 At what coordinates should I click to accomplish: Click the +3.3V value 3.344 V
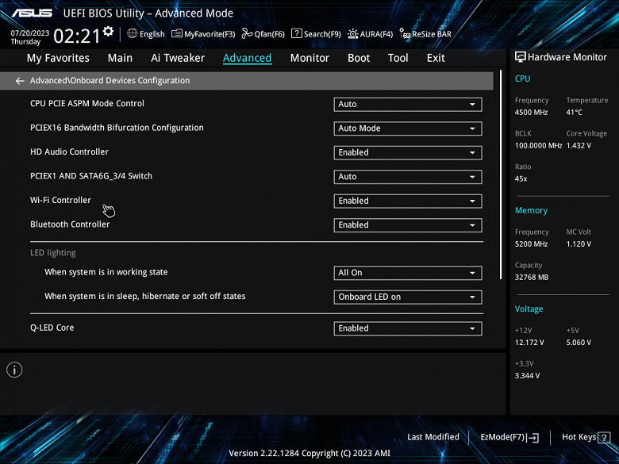coord(527,376)
